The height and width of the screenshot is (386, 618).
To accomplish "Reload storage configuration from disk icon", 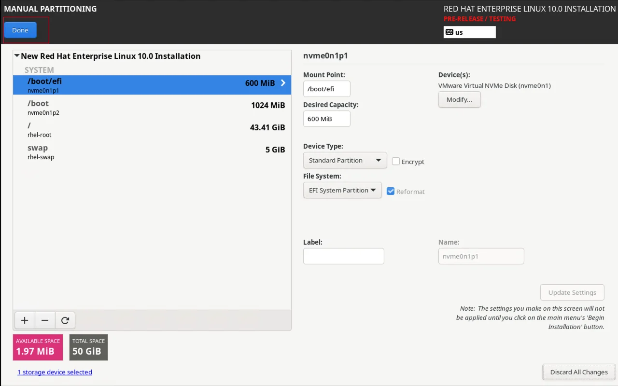I will [x=65, y=320].
